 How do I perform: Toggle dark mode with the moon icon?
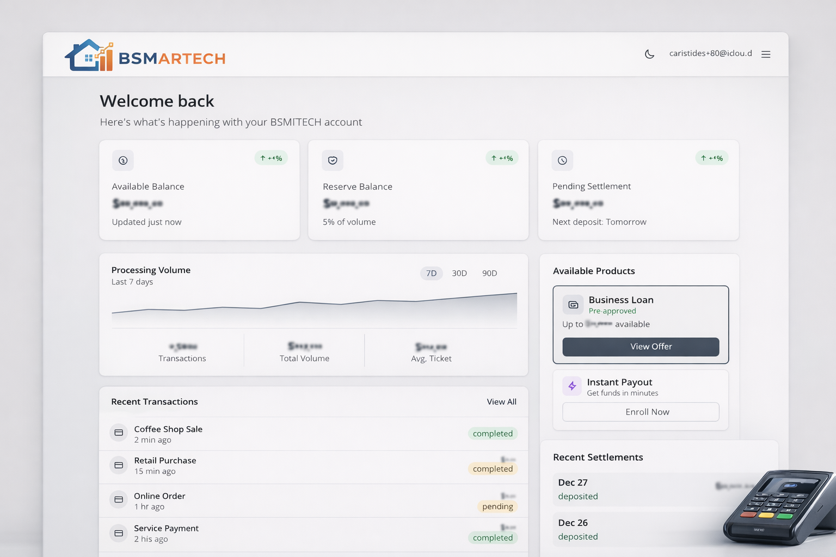point(649,54)
